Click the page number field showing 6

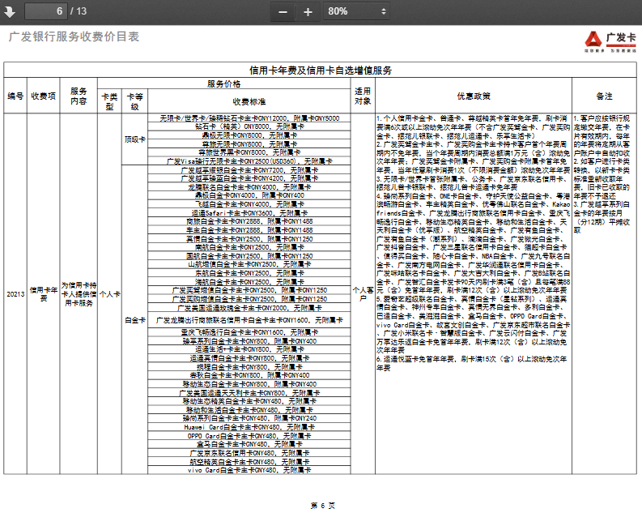pyautogui.click(x=45, y=11)
